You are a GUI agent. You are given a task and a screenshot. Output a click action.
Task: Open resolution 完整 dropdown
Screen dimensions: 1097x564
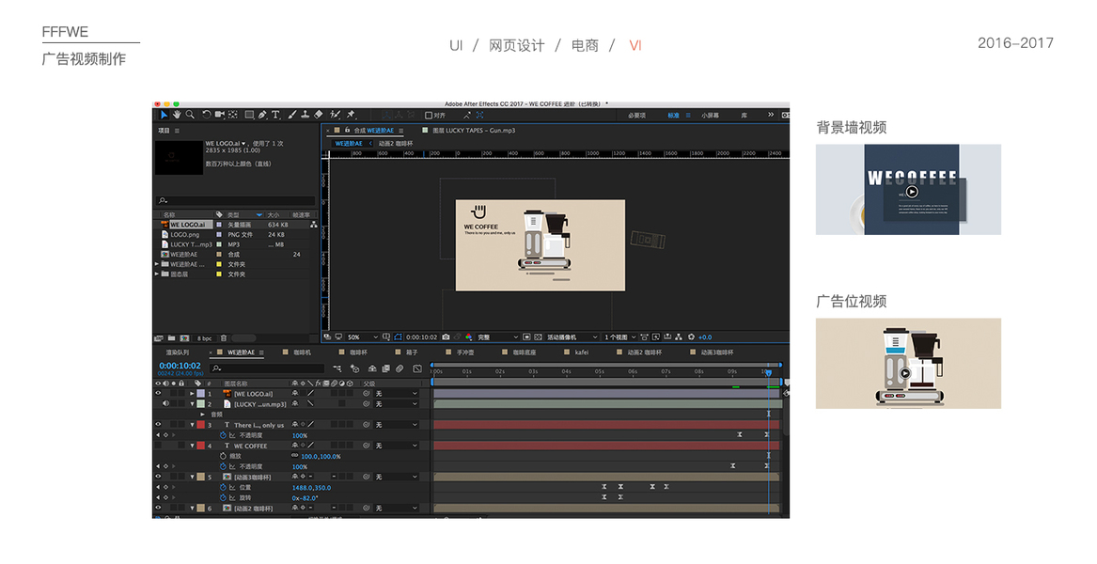pos(498,337)
